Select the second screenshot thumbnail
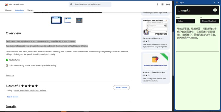Viewport: 221px width, 112px height. [68, 20]
